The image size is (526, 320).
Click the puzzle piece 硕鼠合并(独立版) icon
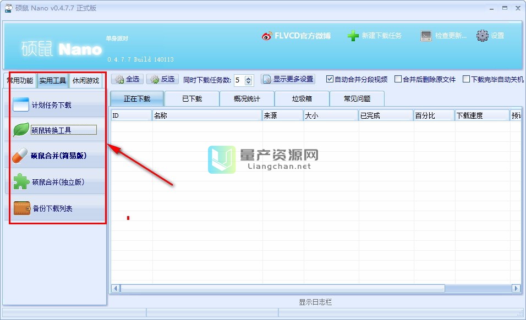pyautogui.click(x=21, y=181)
